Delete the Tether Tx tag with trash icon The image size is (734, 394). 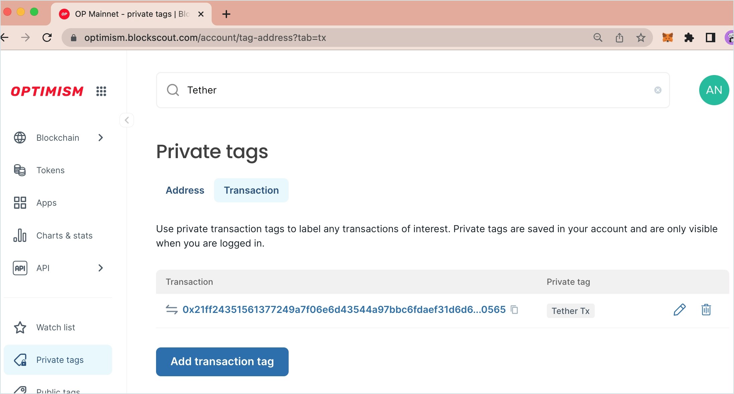[706, 310]
